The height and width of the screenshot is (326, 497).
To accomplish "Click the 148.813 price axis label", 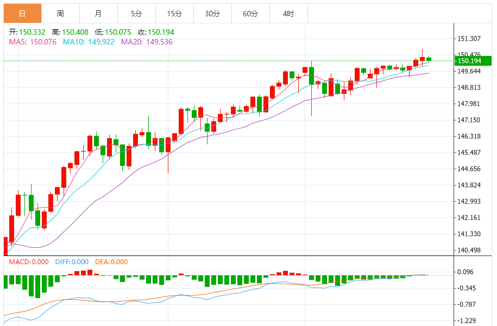I will point(469,88).
